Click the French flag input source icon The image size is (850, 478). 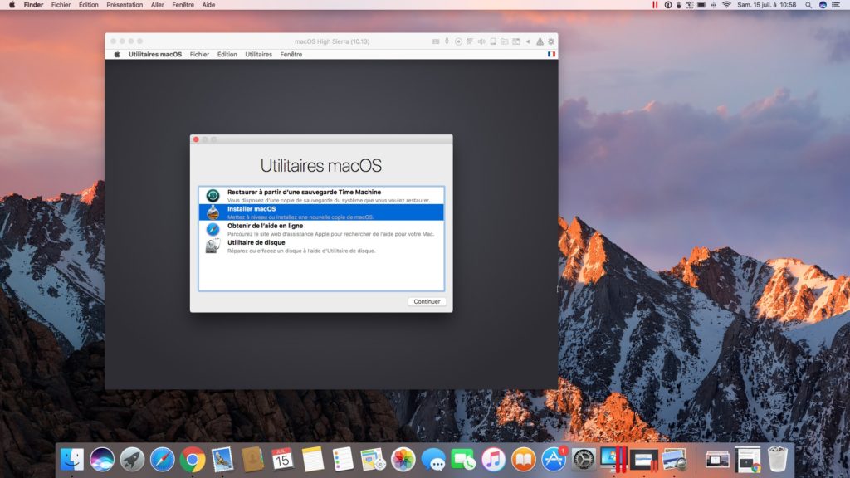point(551,54)
